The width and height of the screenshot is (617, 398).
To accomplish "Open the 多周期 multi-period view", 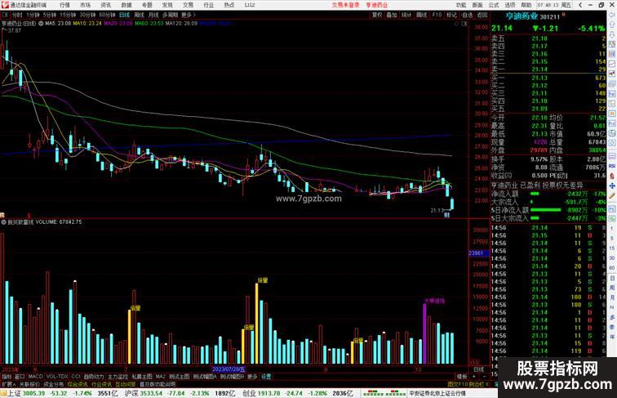I will point(170,15).
